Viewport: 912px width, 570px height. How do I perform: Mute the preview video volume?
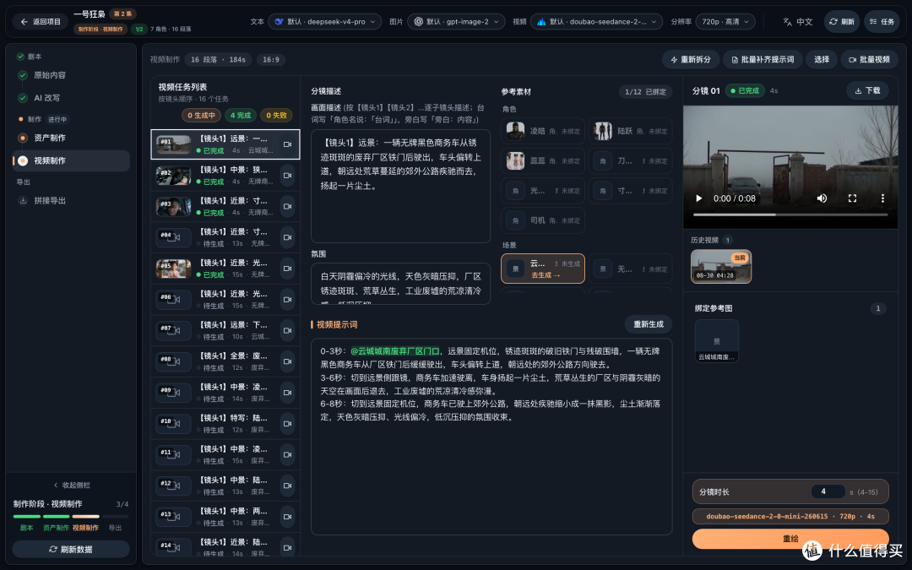[822, 198]
